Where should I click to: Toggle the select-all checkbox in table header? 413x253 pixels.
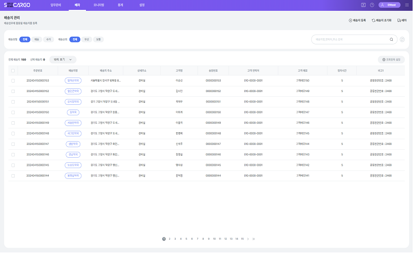(13, 71)
